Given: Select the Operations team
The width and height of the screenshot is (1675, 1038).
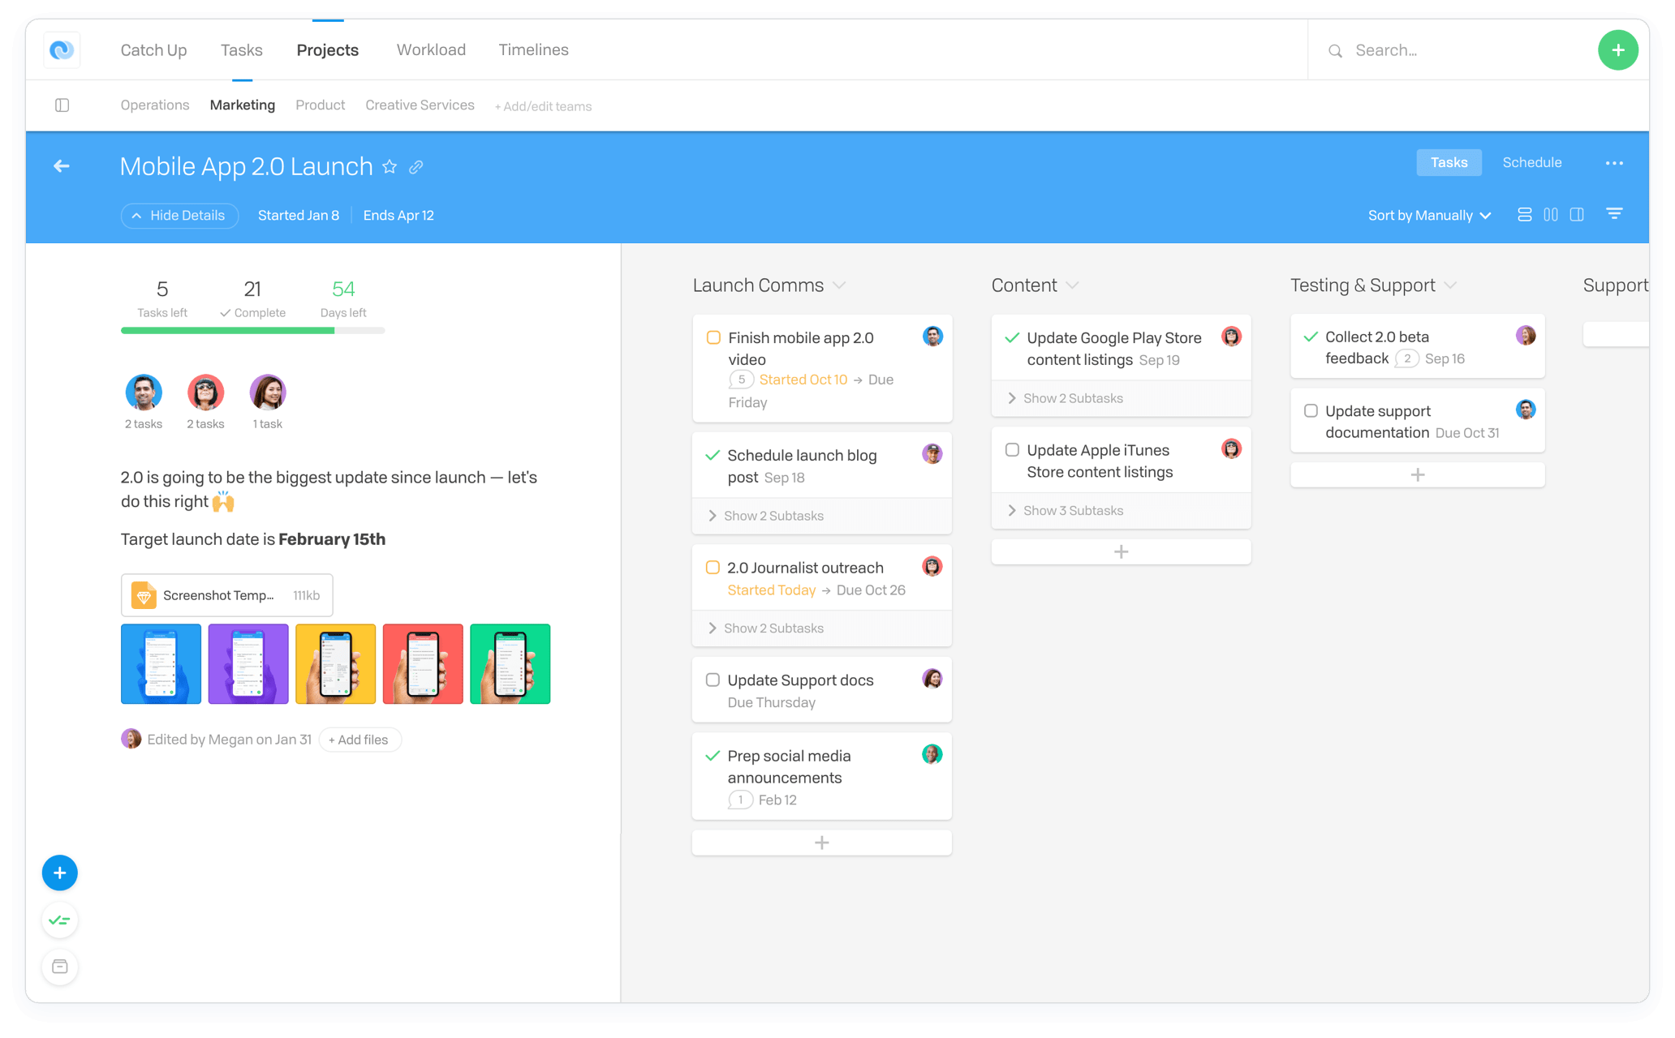Looking at the screenshot, I should tap(155, 105).
